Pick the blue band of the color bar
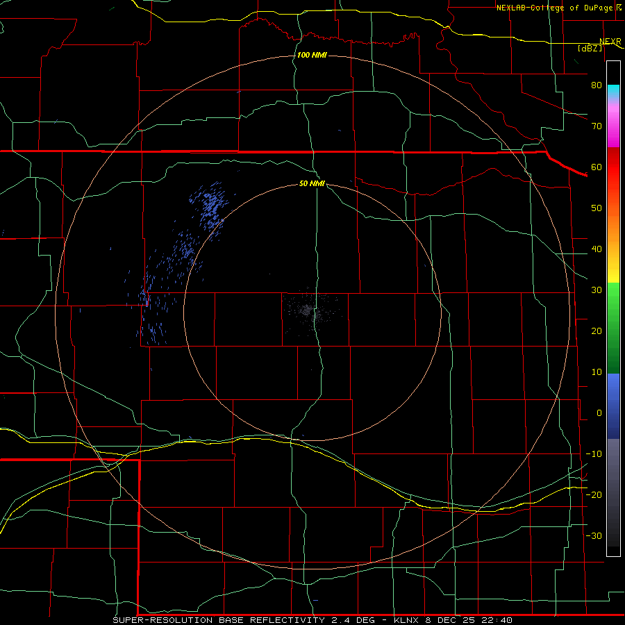 coord(613,406)
